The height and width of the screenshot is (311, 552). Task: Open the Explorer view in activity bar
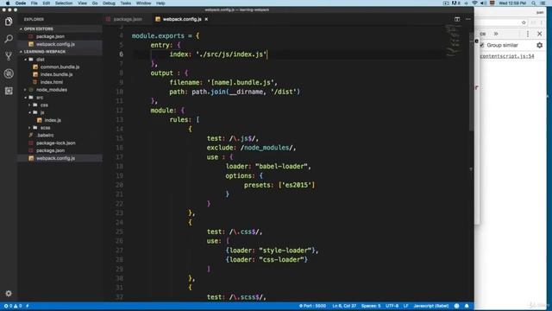(9, 22)
